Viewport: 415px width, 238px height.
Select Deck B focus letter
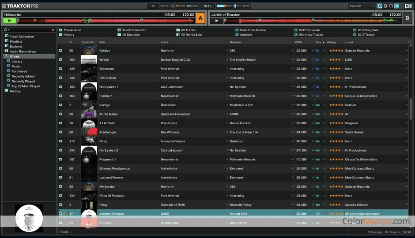pyautogui.click(x=407, y=18)
